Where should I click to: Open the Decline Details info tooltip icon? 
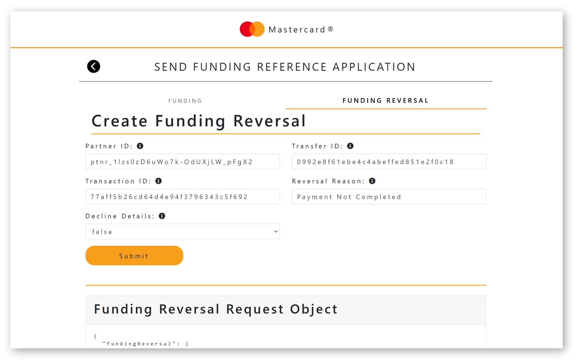162,216
